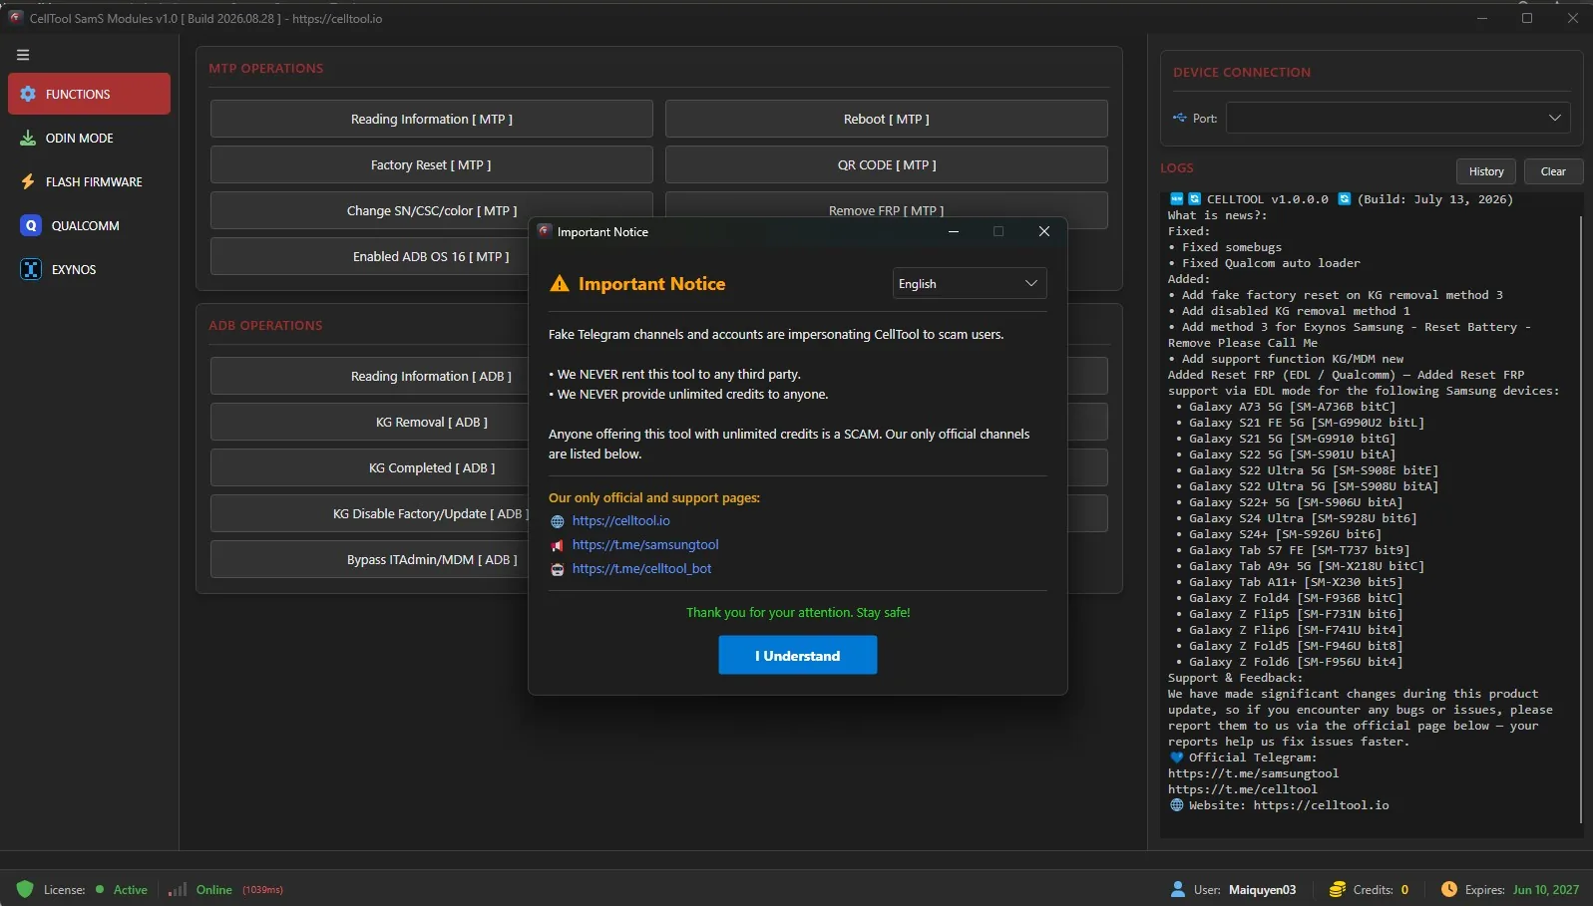Click Enabled ADB OS 16 [ MTP ]

370,256
